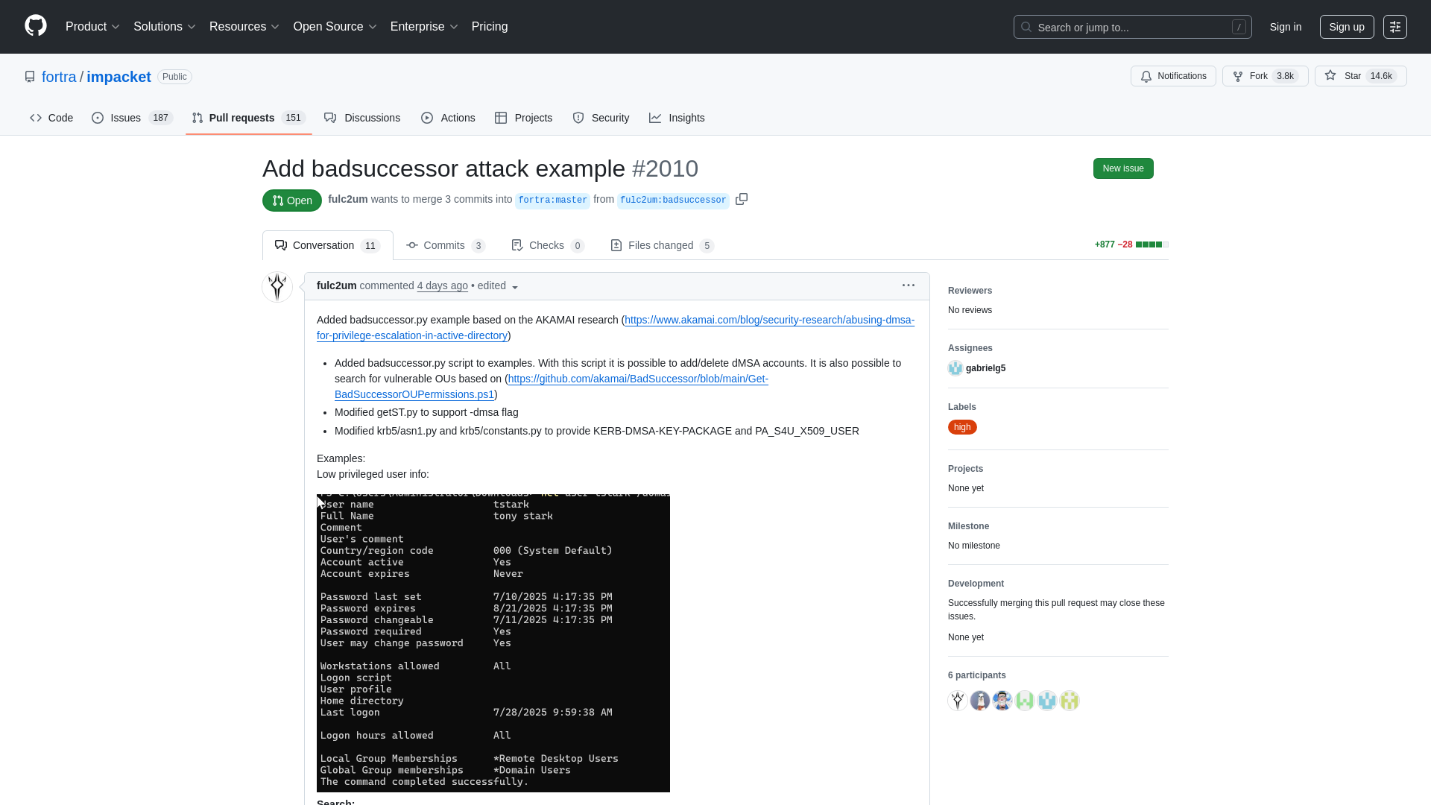Click the gabrielg5 assignee avatar

coord(955,368)
